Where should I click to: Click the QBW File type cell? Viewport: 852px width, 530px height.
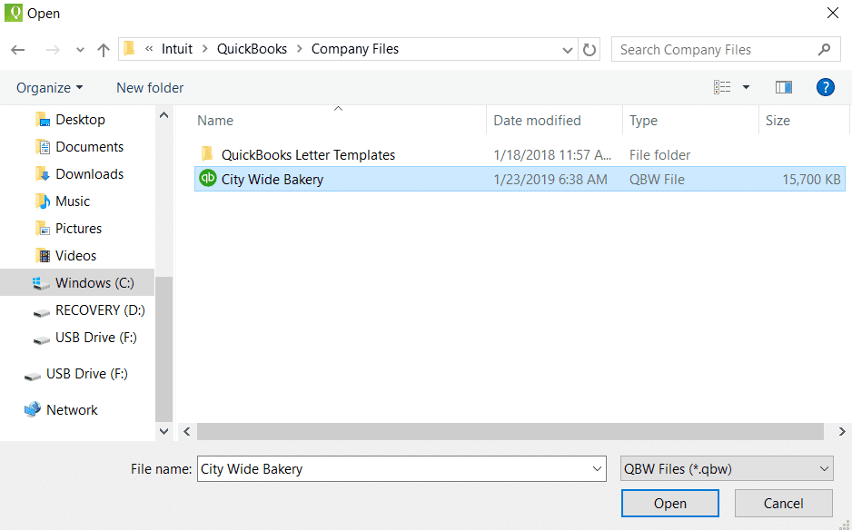coord(657,179)
